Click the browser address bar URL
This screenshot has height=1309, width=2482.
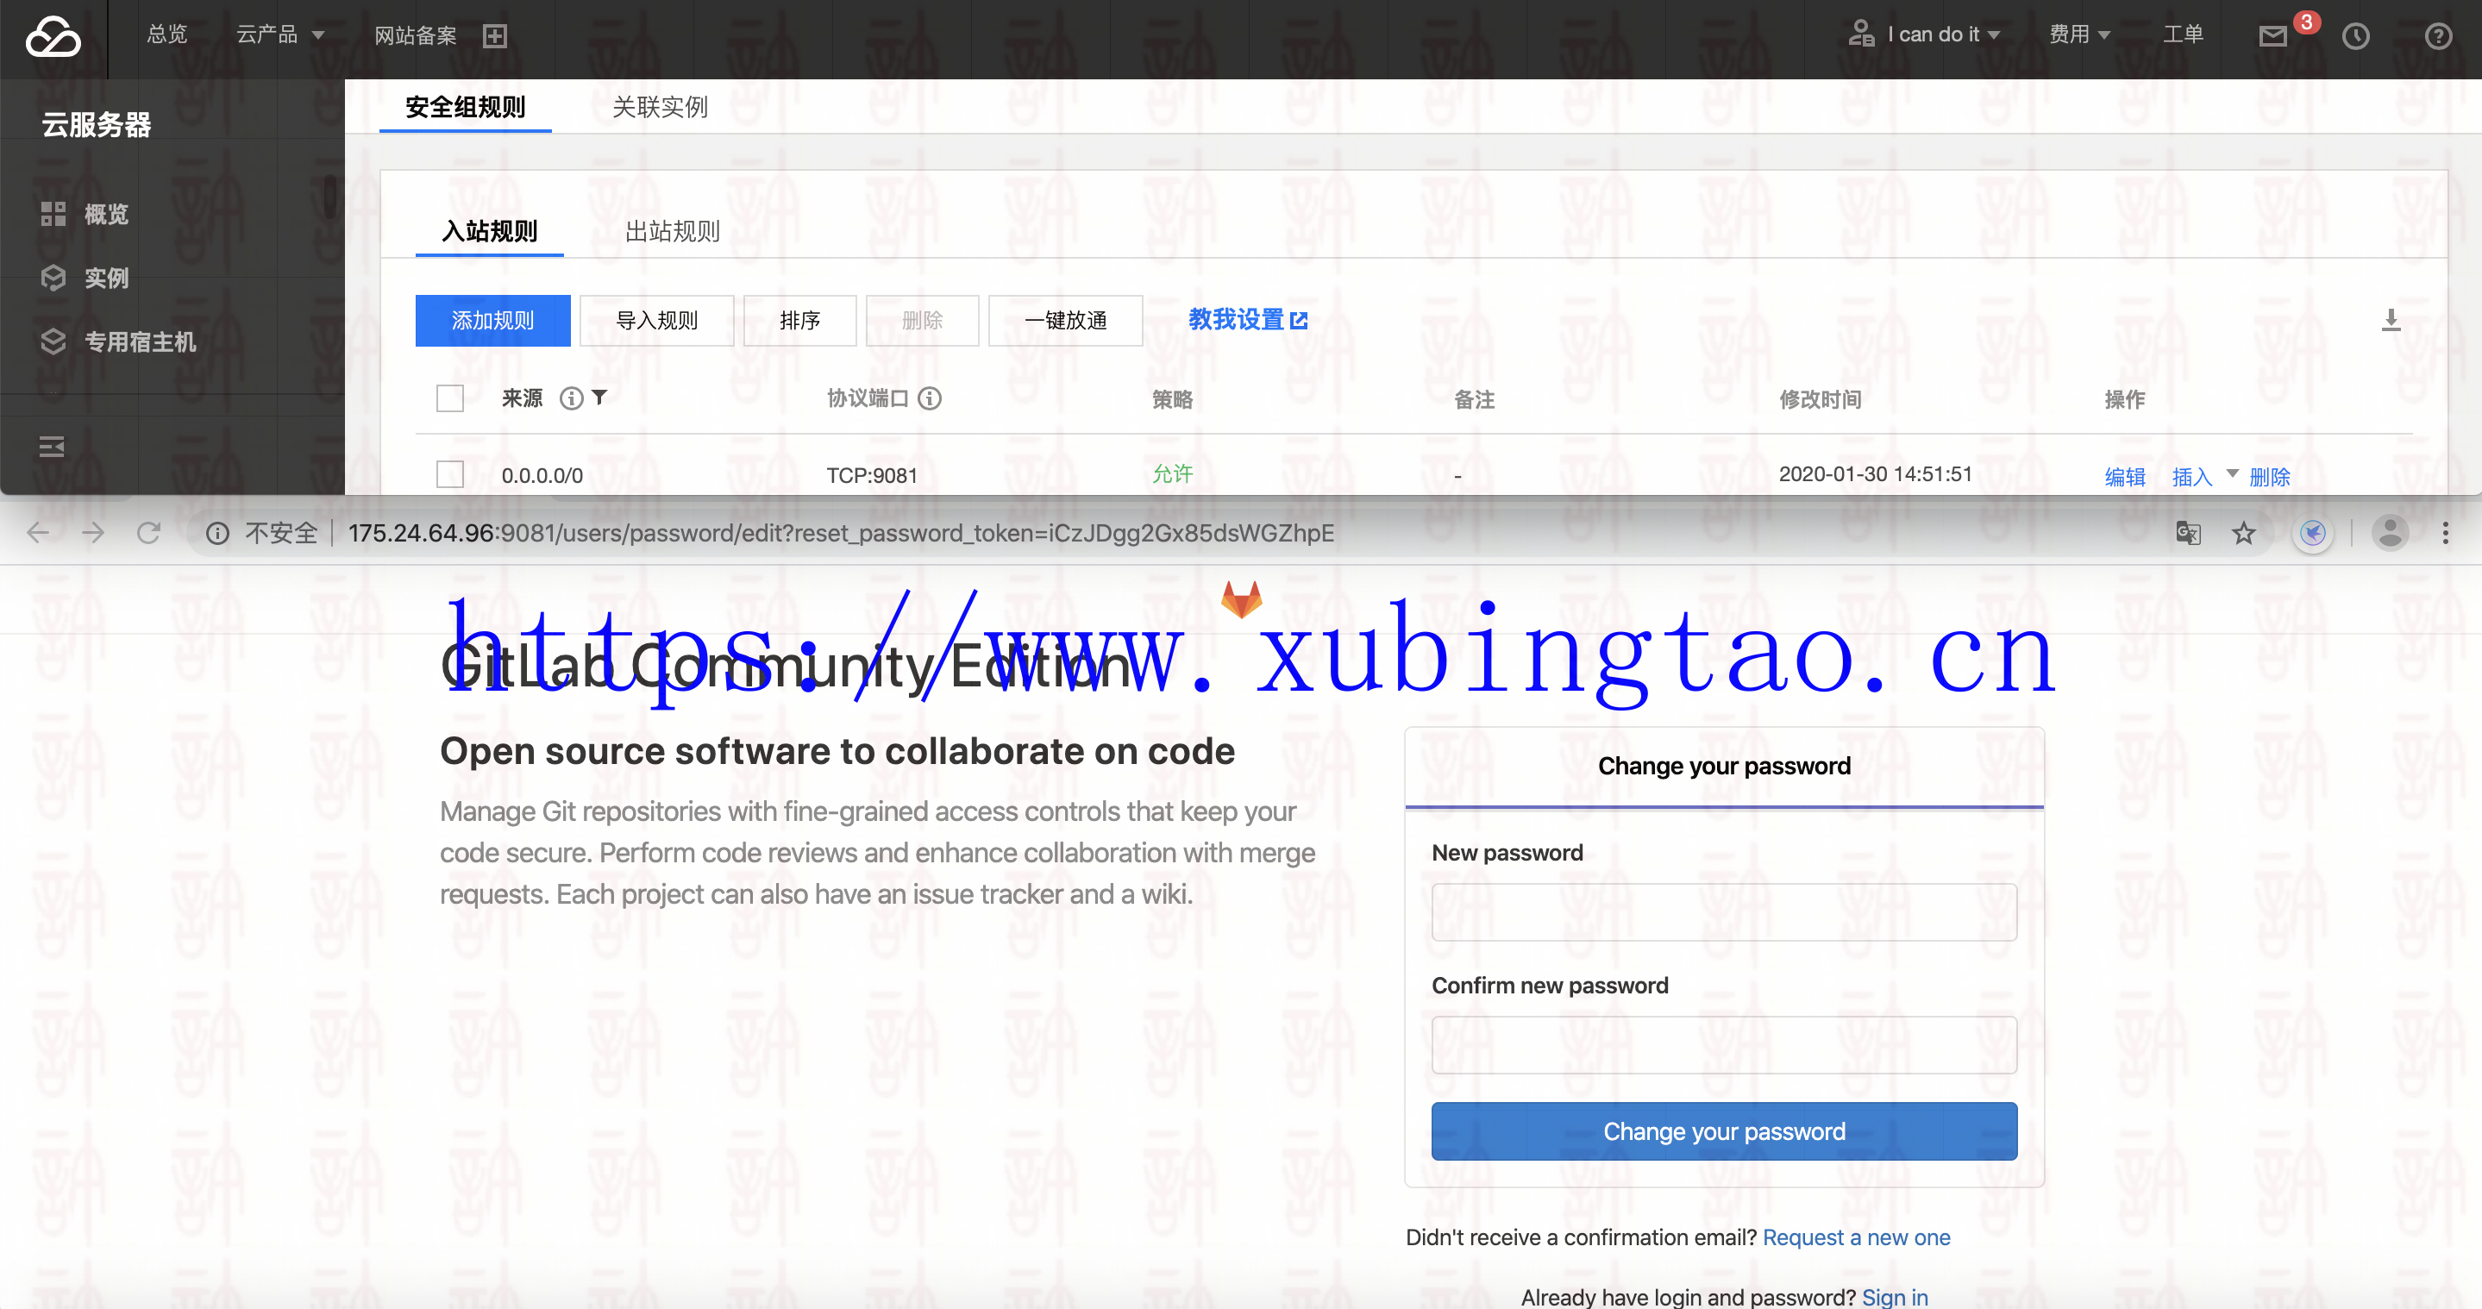coord(840,533)
